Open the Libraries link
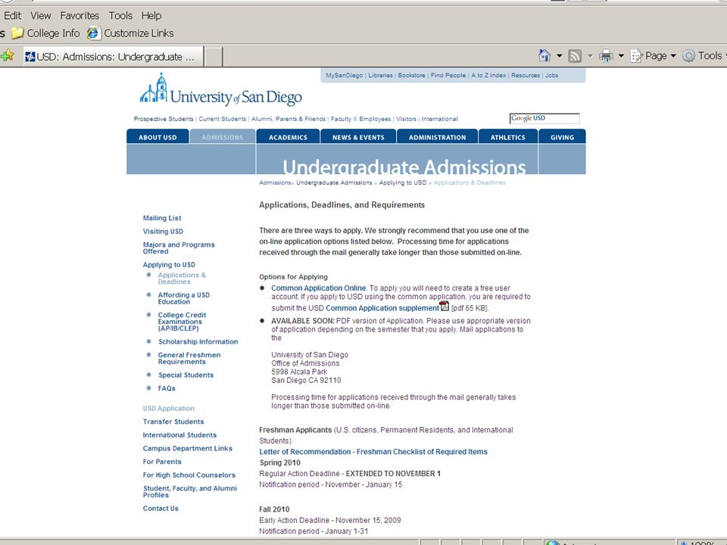This screenshot has height=545, width=727. pyautogui.click(x=380, y=75)
